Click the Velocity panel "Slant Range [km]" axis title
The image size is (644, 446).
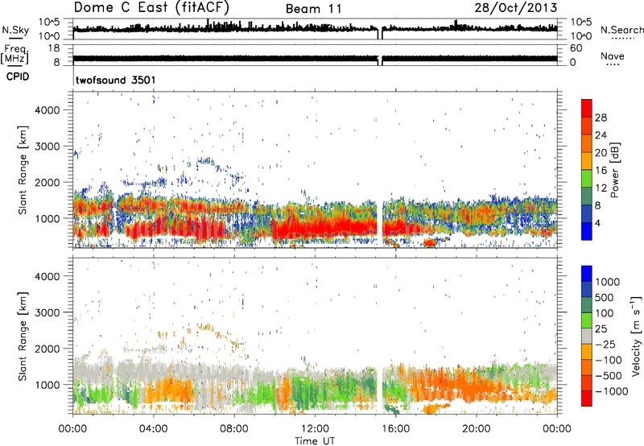click(23, 336)
